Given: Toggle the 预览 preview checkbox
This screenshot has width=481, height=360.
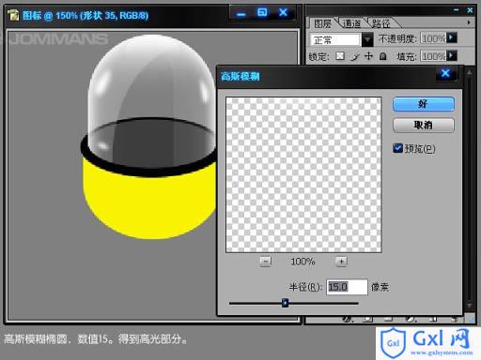Looking at the screenshot, I should click(x=397, y=148).
